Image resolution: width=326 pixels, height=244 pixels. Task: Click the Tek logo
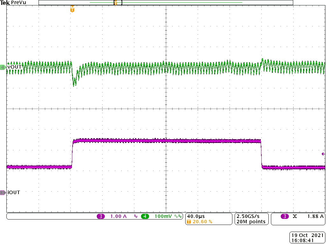(x=5, y=3)
